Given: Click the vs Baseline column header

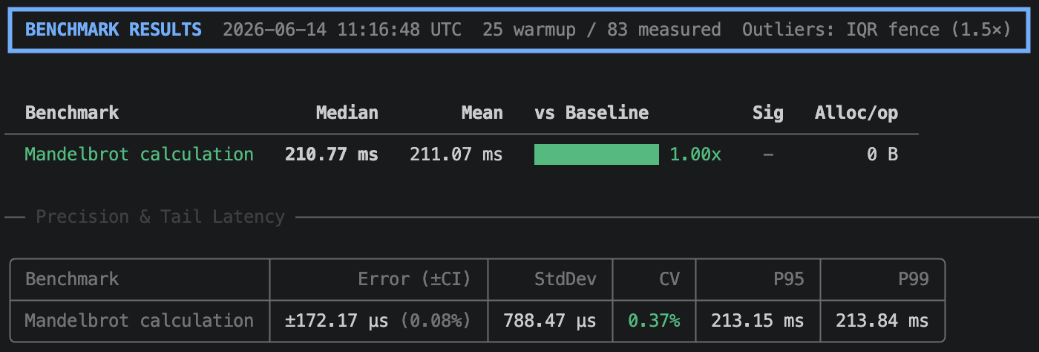Looking at the screenshot, I should point(591,113).
